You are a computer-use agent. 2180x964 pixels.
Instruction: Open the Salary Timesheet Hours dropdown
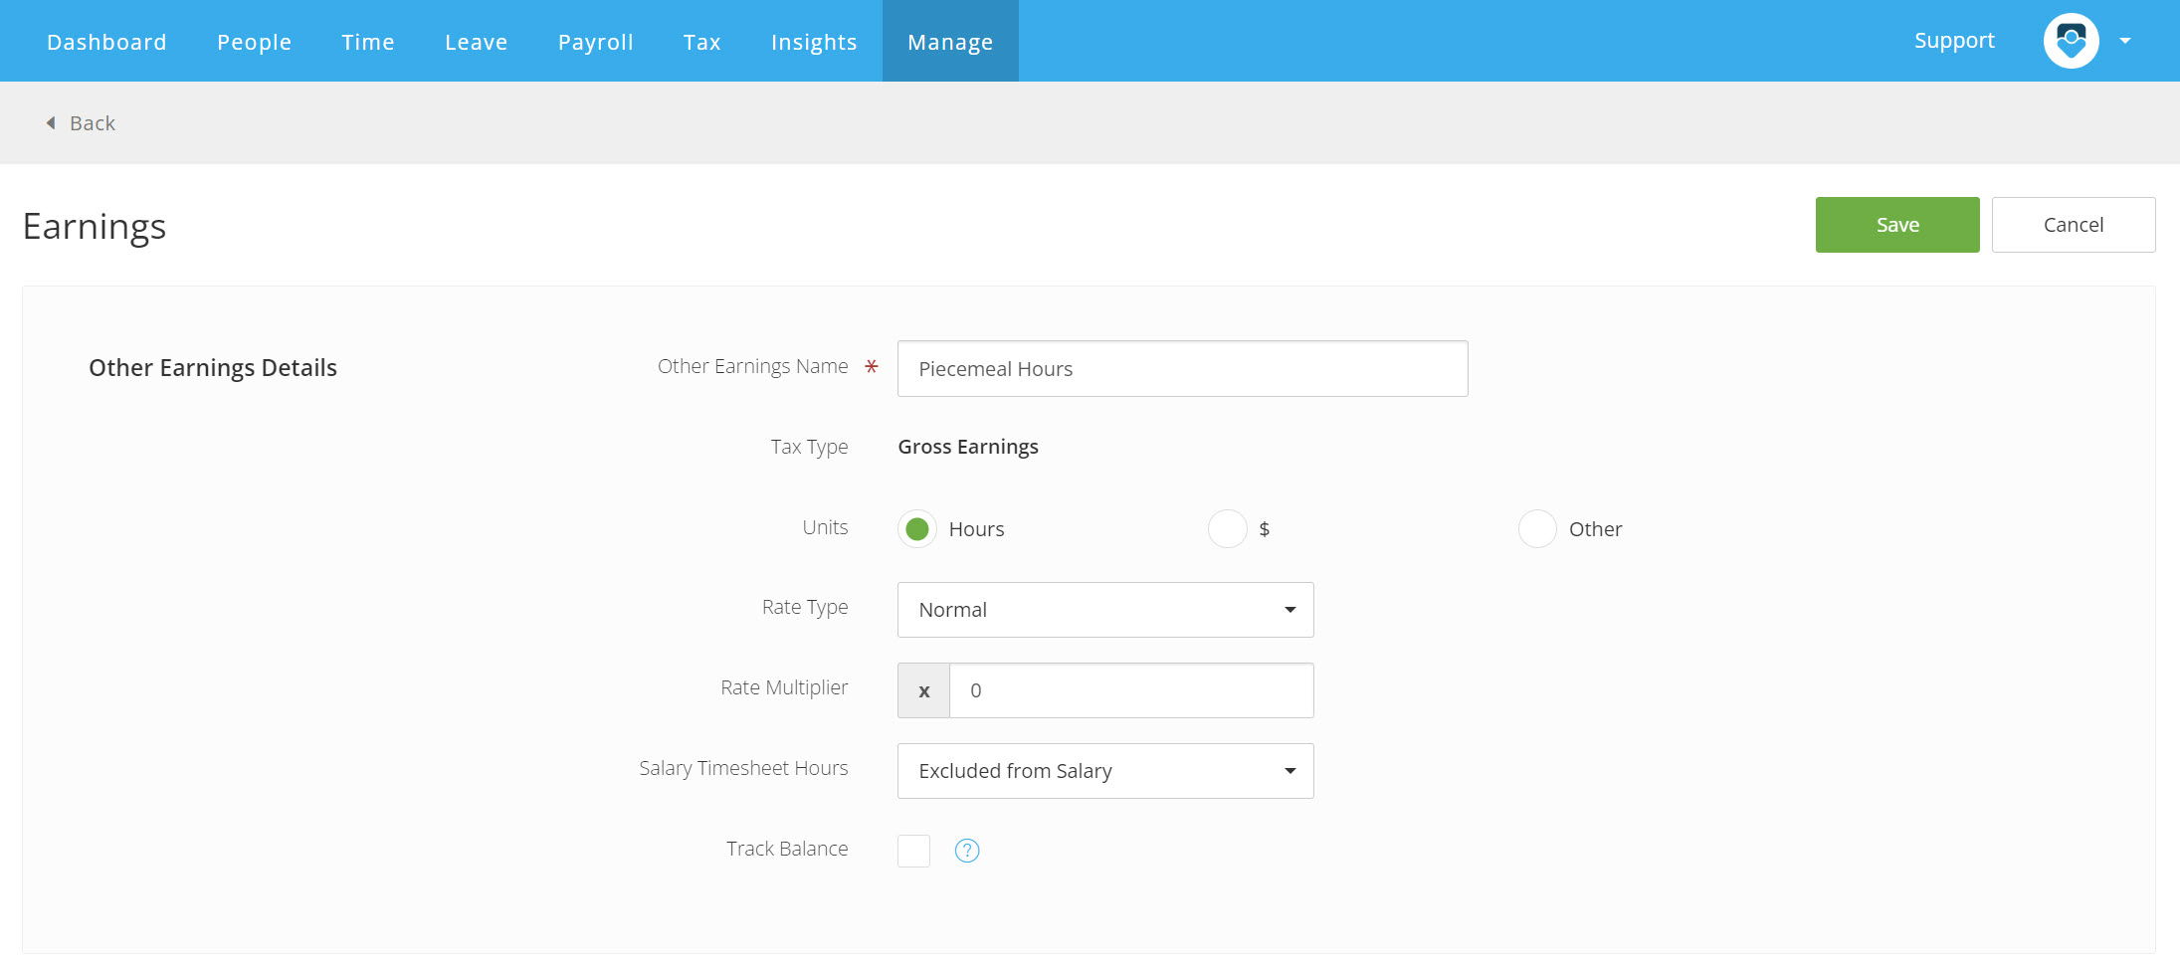(x=1105, y=771)
